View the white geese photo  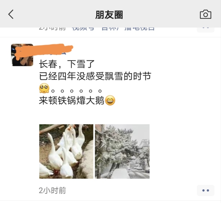pos(66,152)
